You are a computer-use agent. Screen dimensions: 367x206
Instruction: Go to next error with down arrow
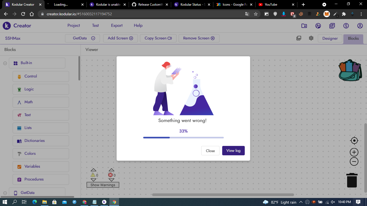pos(111,180)
